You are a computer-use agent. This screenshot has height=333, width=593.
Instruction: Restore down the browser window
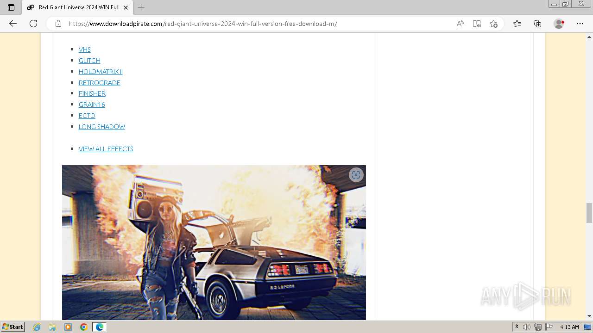pos(566,4)
